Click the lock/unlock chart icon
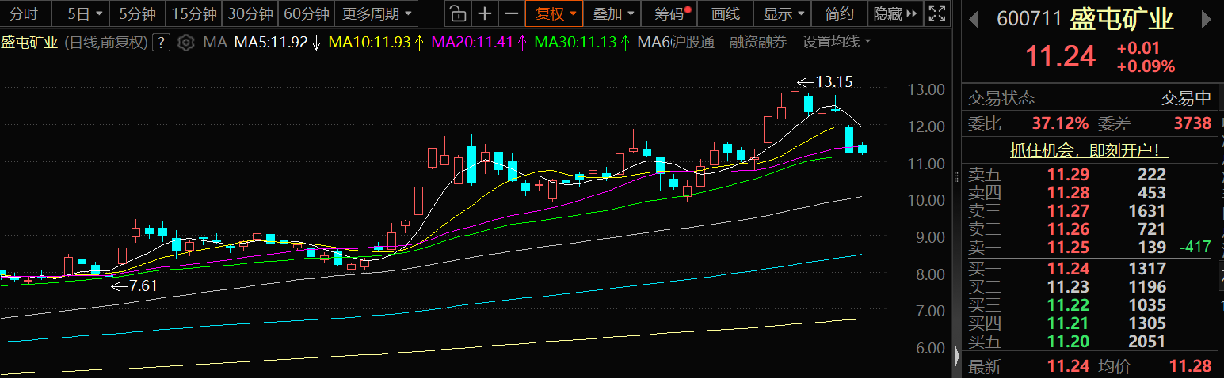This screenshot has width=1224, height=378. tap(457, 13)
